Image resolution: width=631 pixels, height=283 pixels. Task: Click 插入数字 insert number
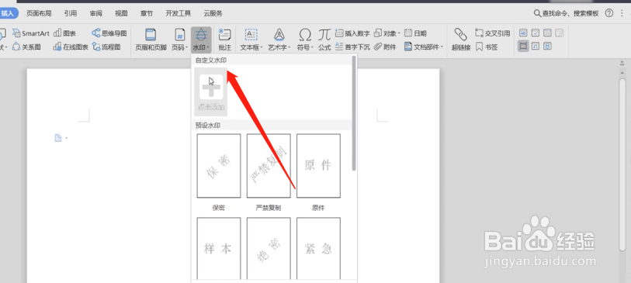(x=352, y=33)
